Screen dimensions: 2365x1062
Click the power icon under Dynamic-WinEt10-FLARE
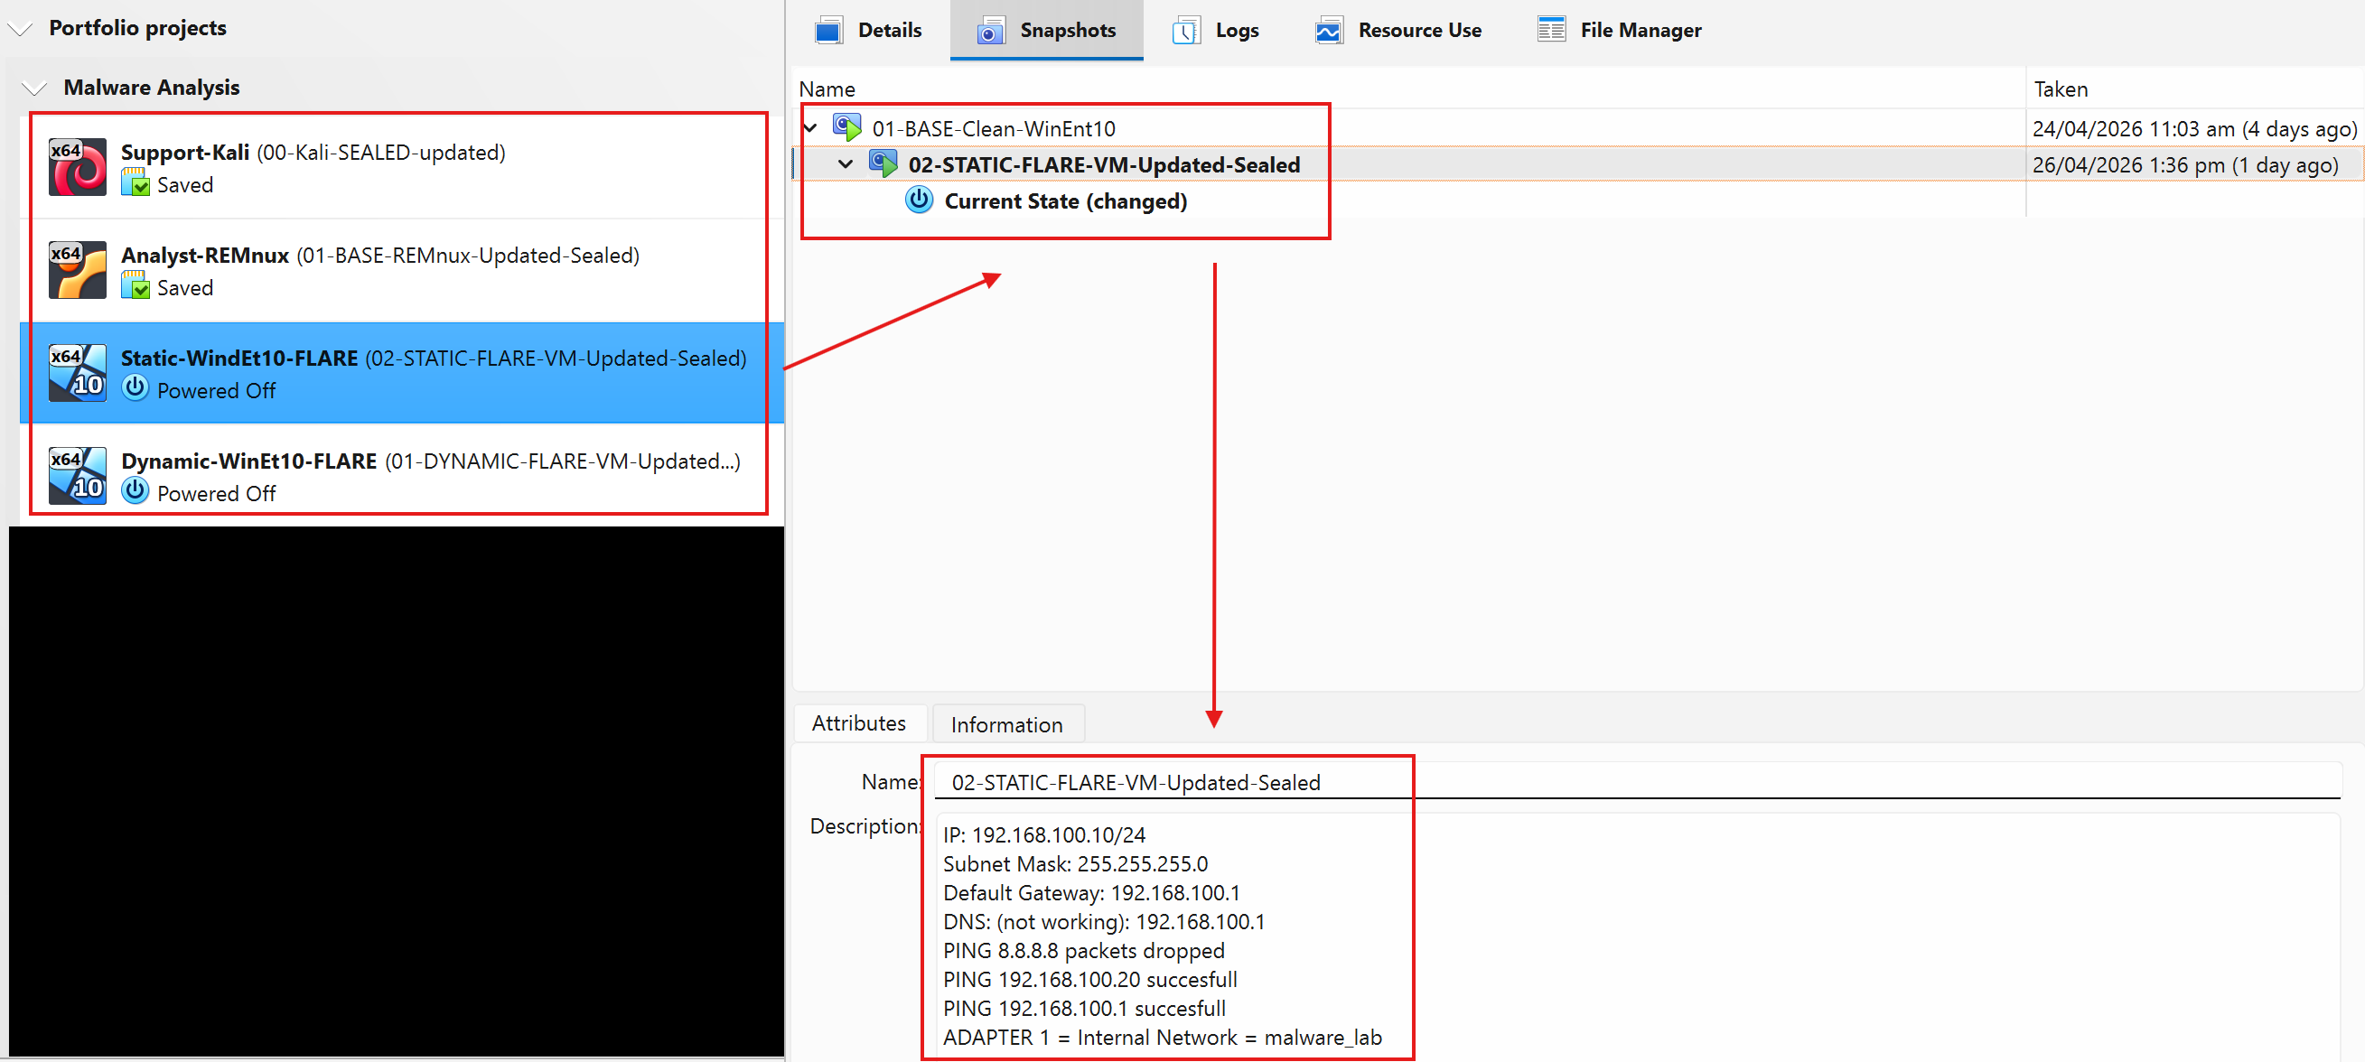135,491
